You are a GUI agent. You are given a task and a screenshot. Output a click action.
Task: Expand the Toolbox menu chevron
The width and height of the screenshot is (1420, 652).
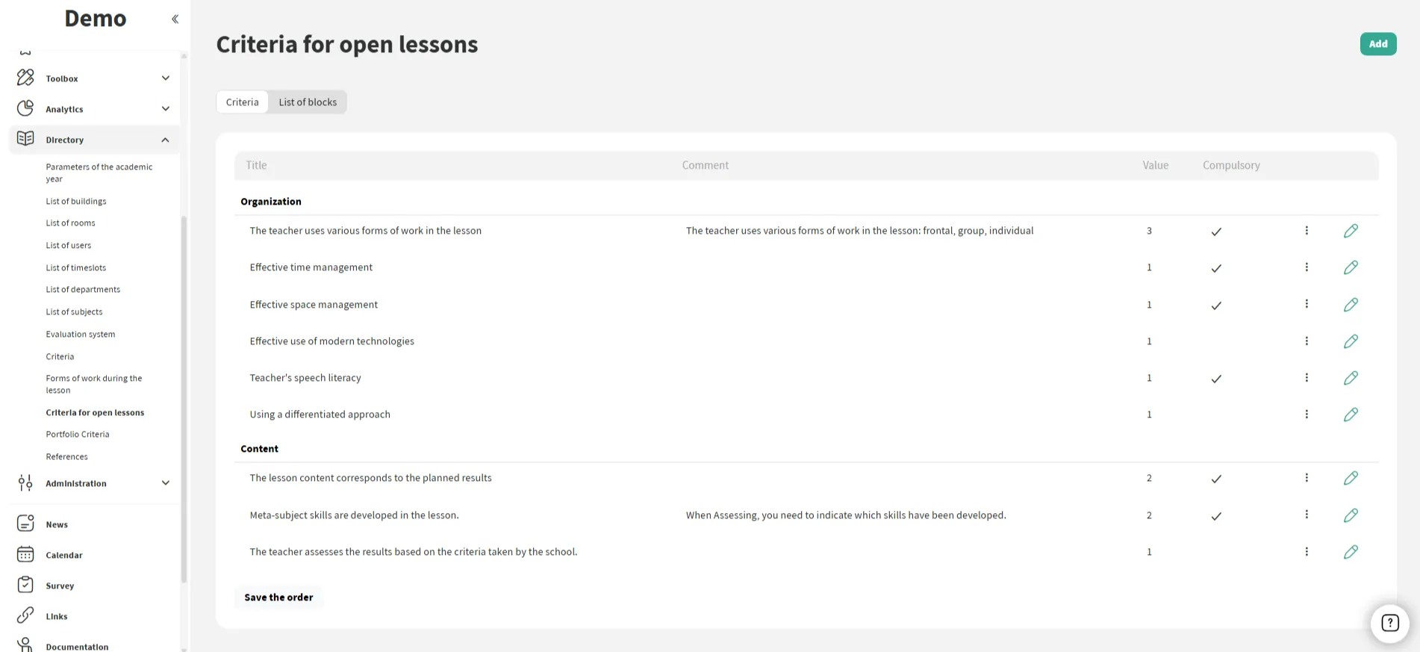pyautogui.click(x=166, y=78)
